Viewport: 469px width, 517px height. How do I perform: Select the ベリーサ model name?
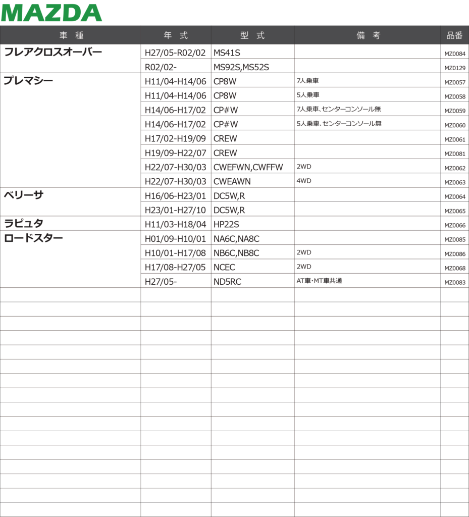click(24, 195)
